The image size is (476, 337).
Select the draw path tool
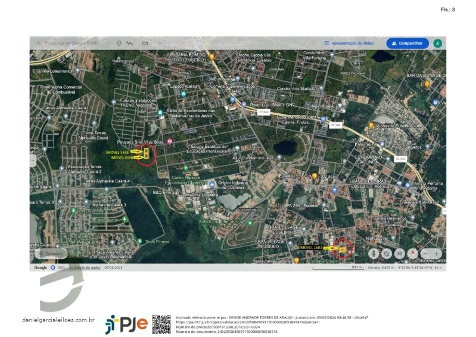coord(130,43)
